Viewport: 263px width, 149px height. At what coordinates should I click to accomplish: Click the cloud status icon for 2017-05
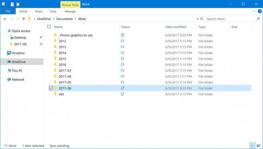123,82
